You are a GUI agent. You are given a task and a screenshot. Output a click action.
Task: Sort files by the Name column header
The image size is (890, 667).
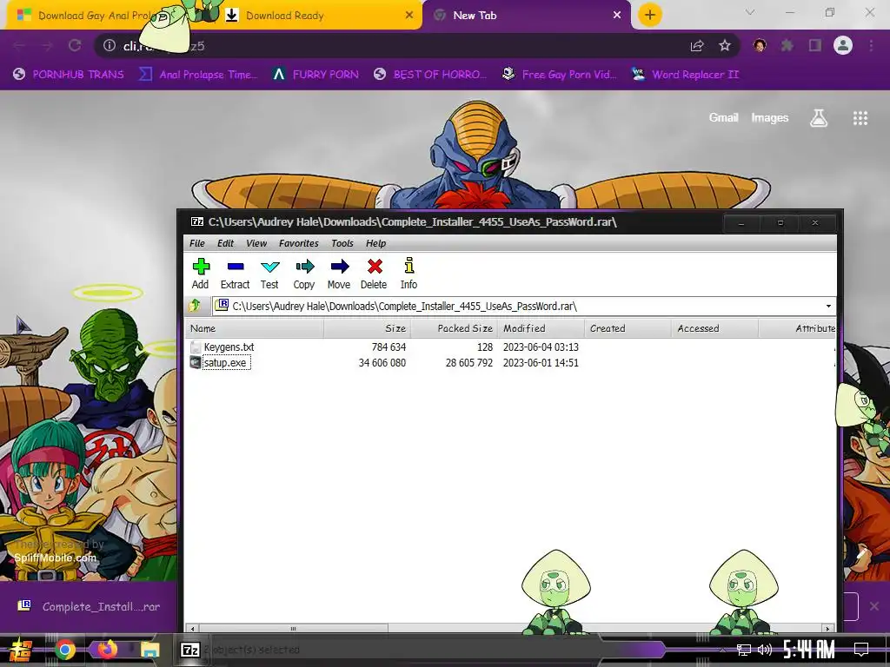pyautogui.click(x=255, y=328)
